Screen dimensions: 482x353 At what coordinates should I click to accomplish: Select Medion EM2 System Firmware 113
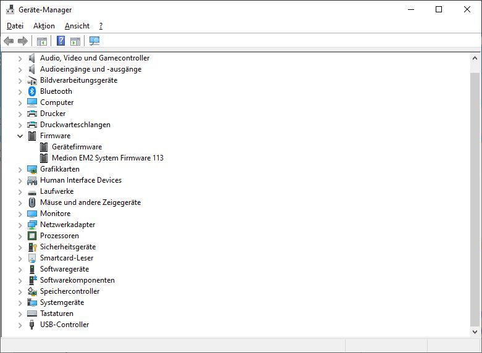[x=107, y=158]
